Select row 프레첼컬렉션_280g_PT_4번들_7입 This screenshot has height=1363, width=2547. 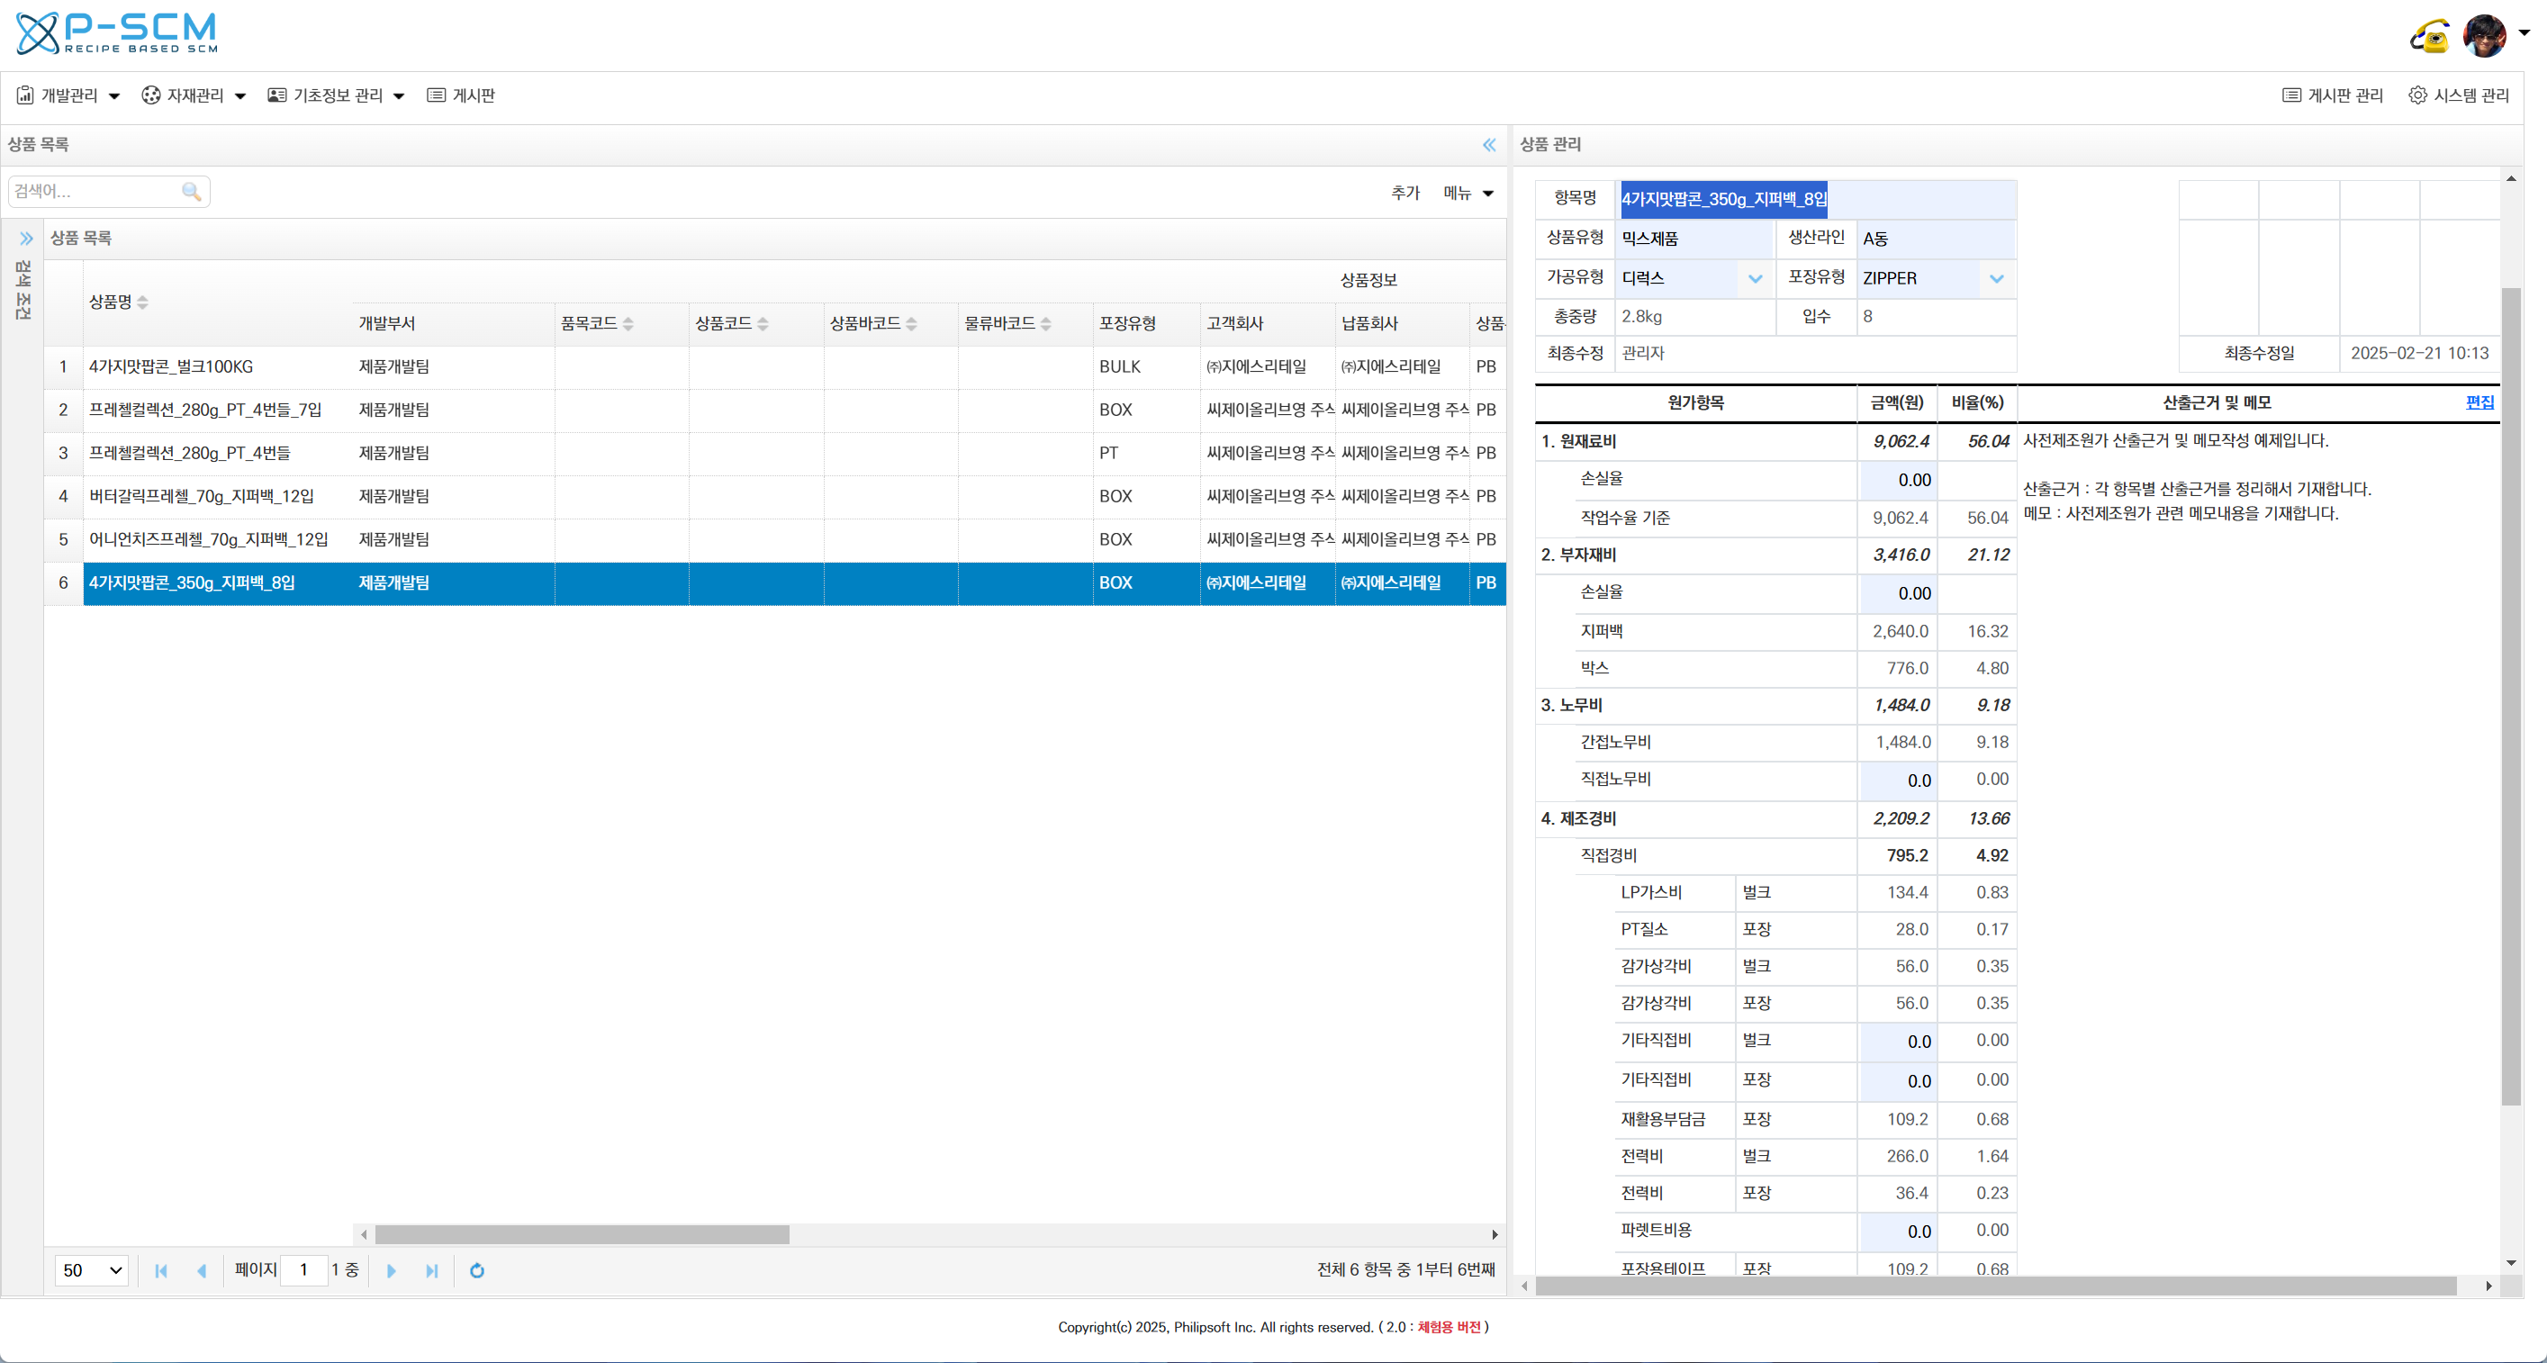pos(774,411)
